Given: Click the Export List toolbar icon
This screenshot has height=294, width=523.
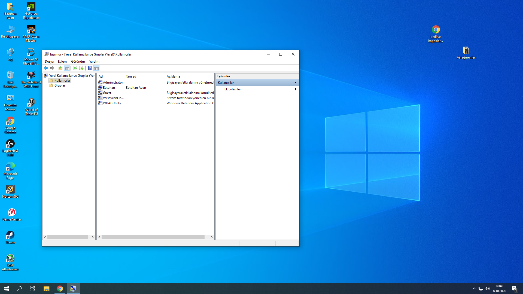Looking at the screenshot, I should click(x=81, y=68).
